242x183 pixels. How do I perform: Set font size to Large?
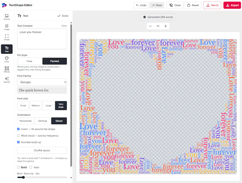click(x=48, y=106)
